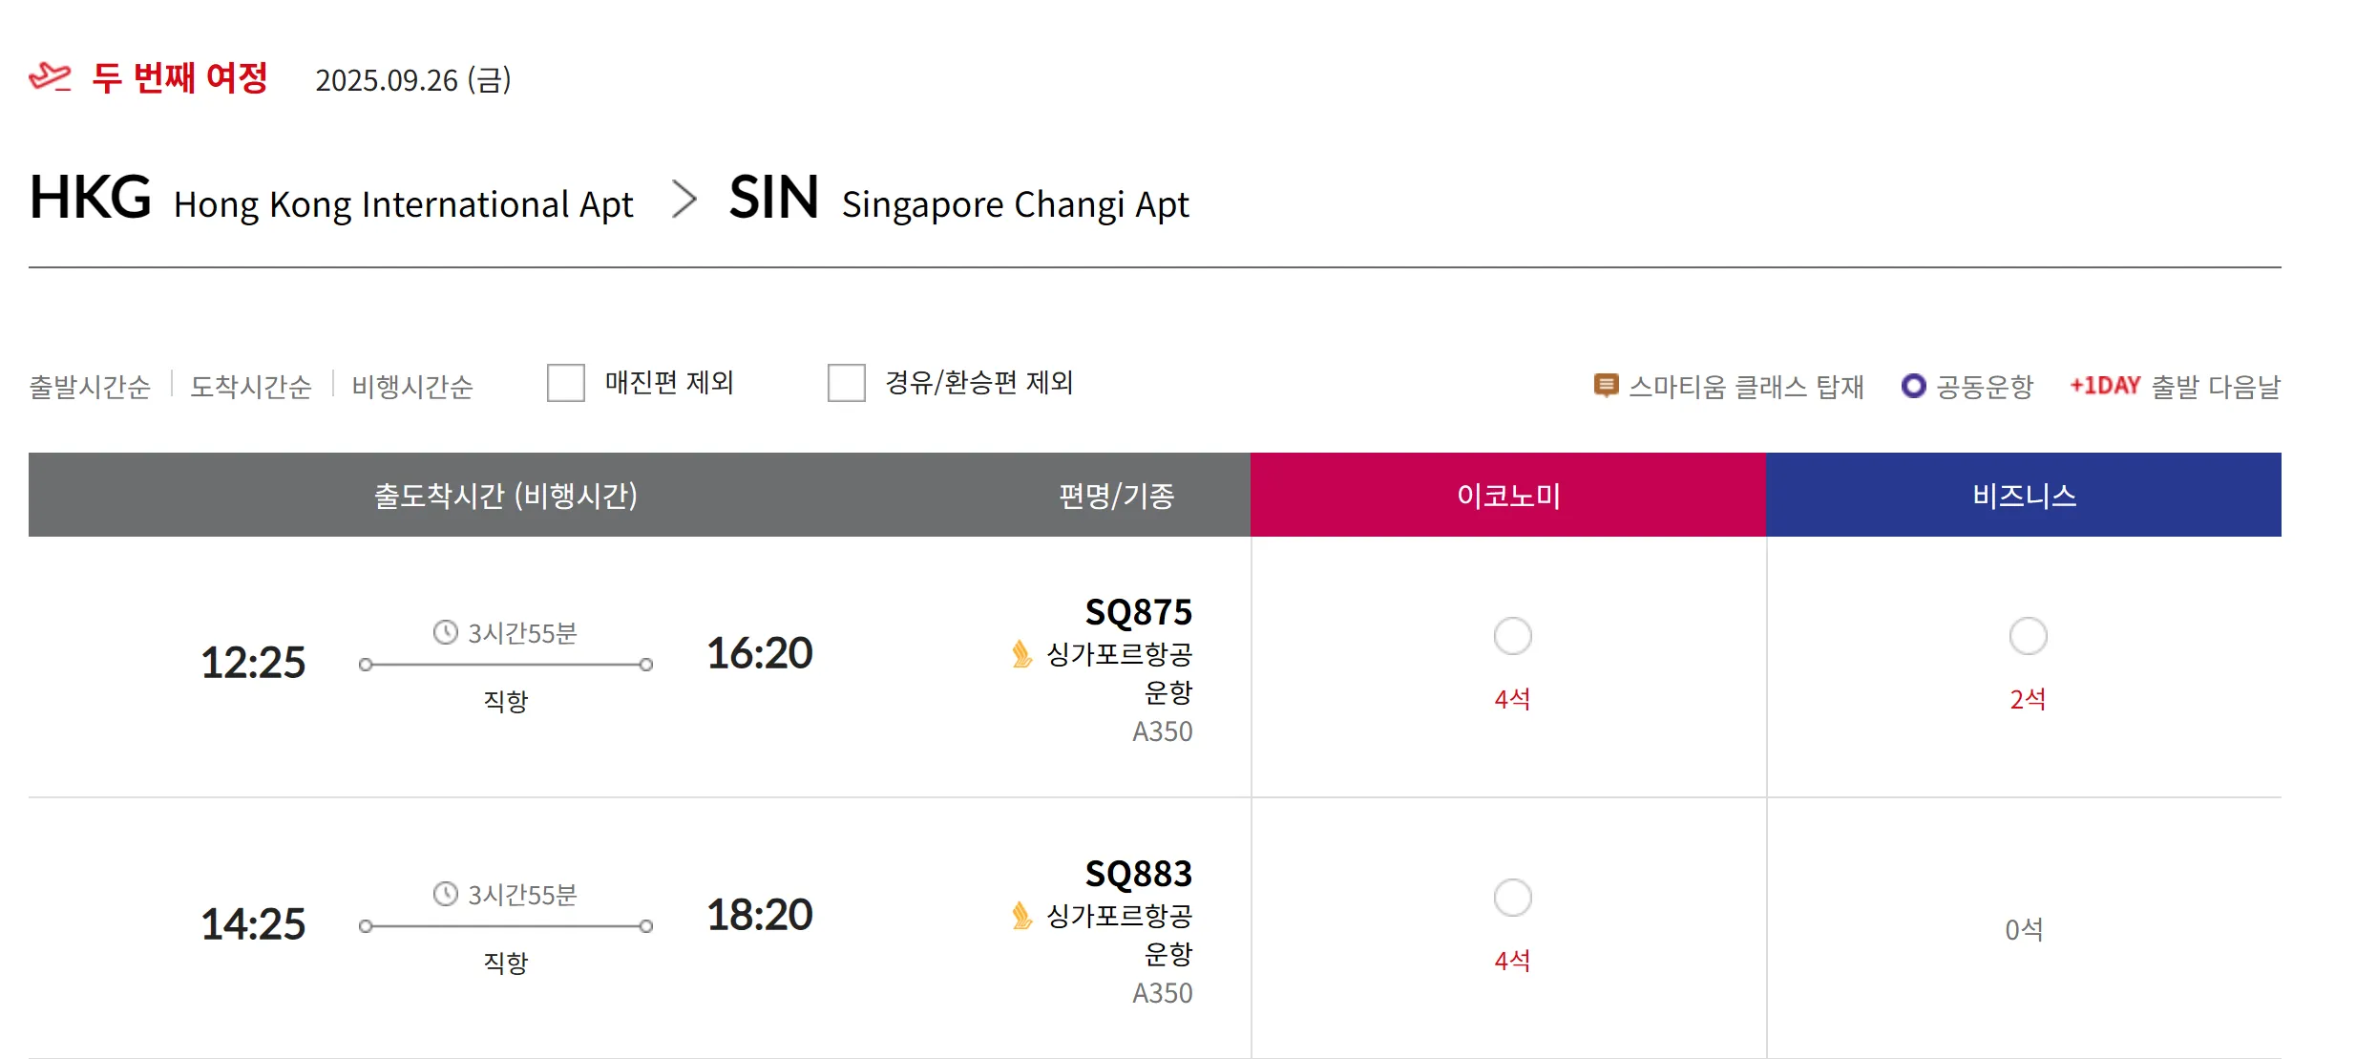Click the +1DAY next-day departure badge

(x=2105, y=386)
